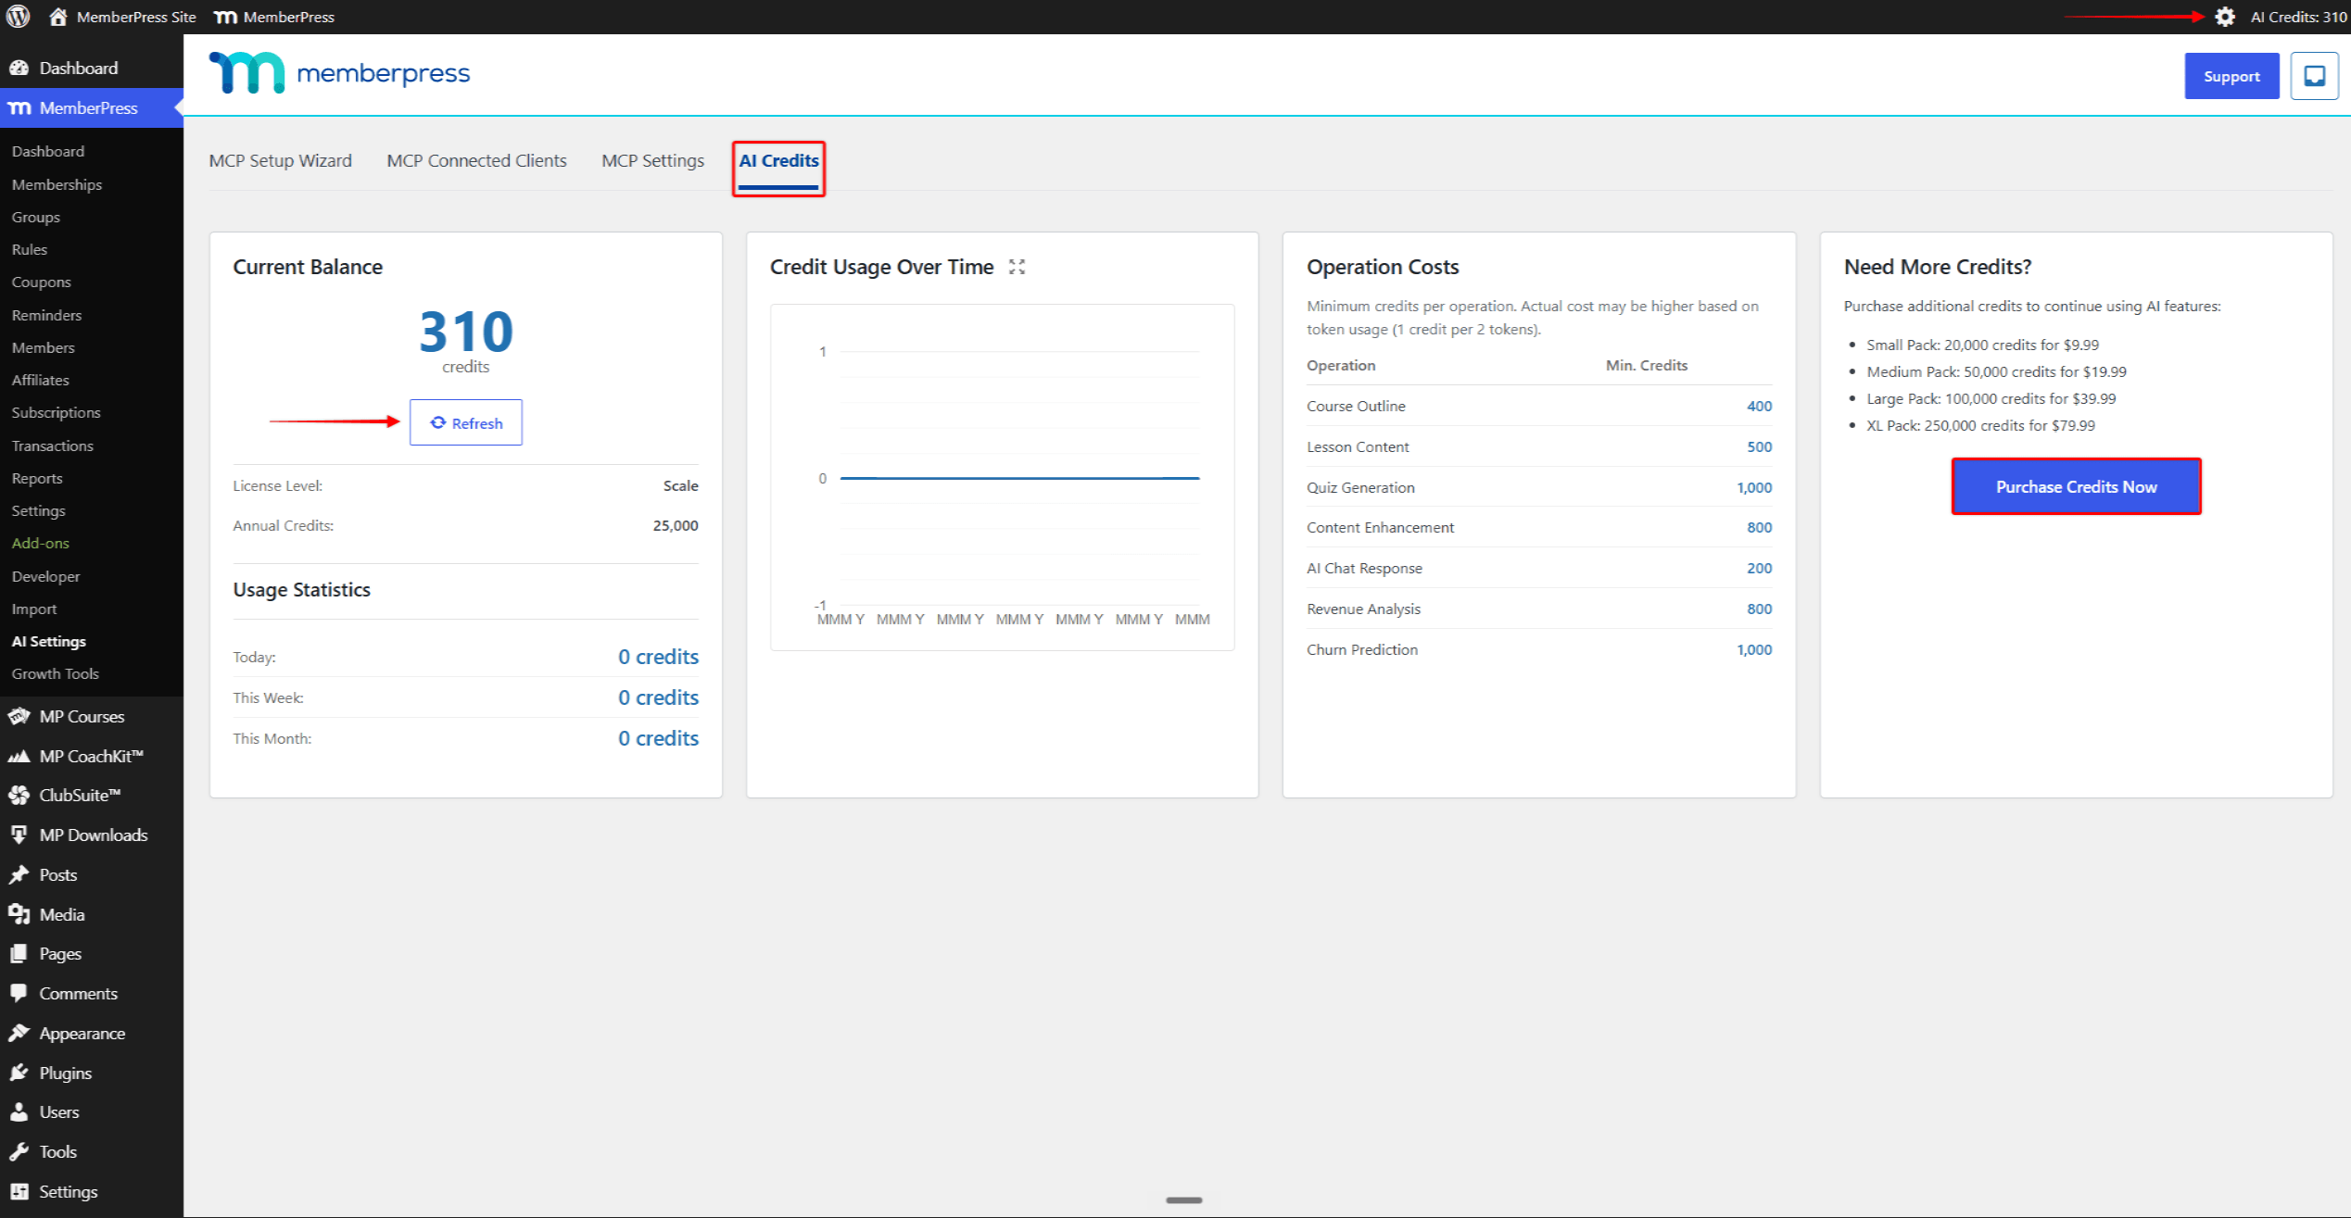
Task: Open the Members page
Action: pyautogui.click(x=43, y=347)
